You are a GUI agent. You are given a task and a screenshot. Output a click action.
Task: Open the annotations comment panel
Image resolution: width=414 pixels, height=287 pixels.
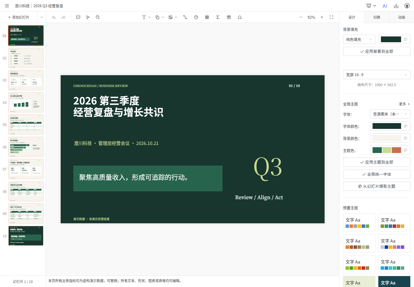[78, 17]
